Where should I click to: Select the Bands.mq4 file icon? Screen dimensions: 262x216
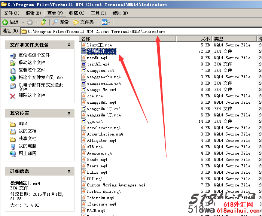point(83,159)
